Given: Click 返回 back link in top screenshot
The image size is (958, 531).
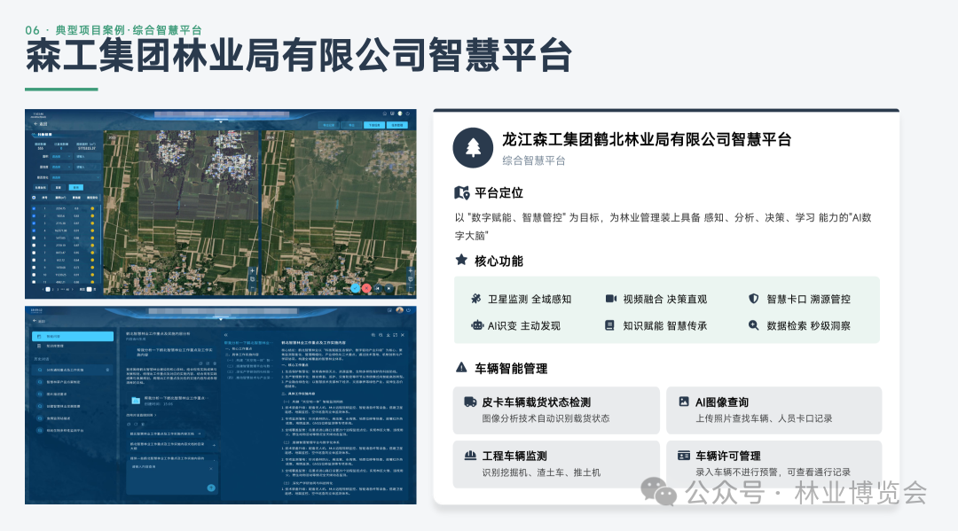Looking at the screenshot, I should (41, 124).
